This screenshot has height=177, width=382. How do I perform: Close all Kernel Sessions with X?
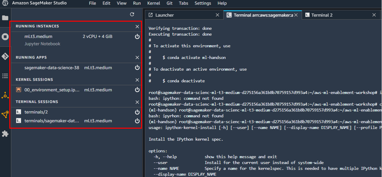[137, 80]
